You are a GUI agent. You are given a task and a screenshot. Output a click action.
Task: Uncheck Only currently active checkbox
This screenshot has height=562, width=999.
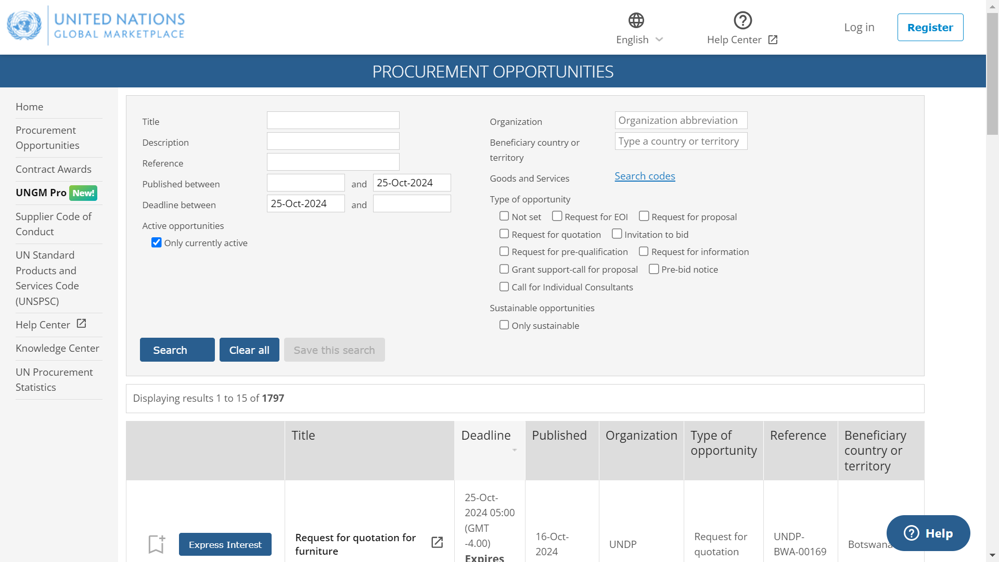pyautogui.click(x=156, y=242)
